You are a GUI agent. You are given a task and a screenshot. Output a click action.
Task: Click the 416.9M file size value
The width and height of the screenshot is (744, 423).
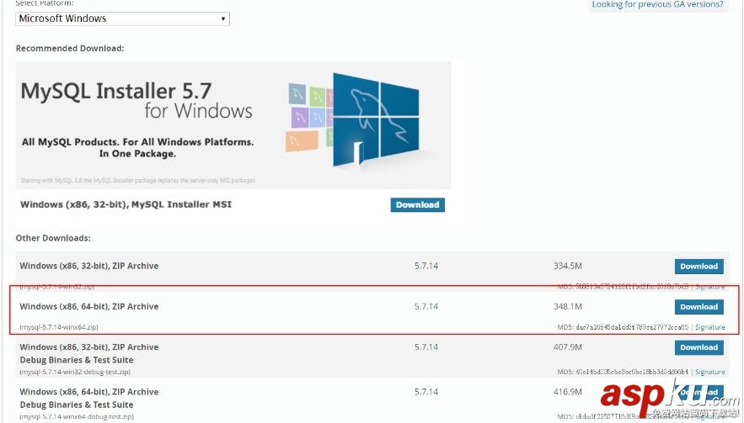[568, 392]
